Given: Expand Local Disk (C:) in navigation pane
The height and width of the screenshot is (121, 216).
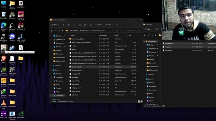Looking at the screenshot, I should 52,95.
